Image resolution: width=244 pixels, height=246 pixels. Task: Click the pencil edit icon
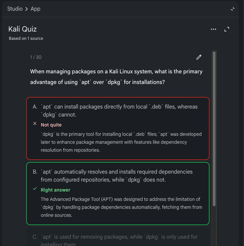click(199, 57)
